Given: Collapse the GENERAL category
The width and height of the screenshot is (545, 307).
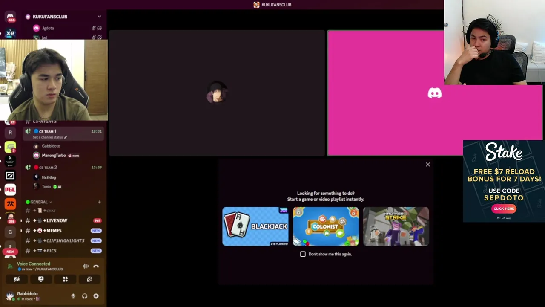Looking at the screenshot, I should (39, 202).
